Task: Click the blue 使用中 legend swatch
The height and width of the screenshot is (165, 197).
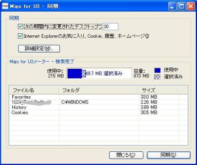Action: coord(158,70)
